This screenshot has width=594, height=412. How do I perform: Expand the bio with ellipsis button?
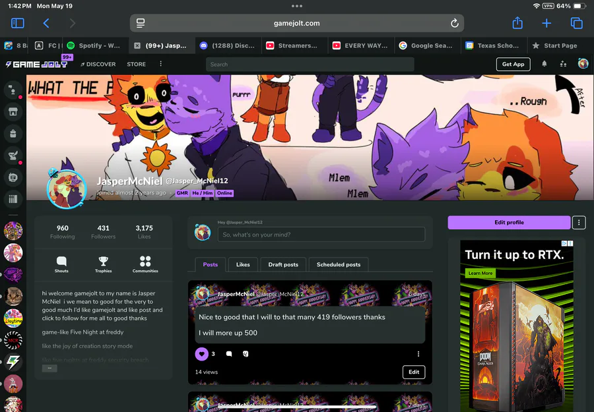tap(49, 368)
